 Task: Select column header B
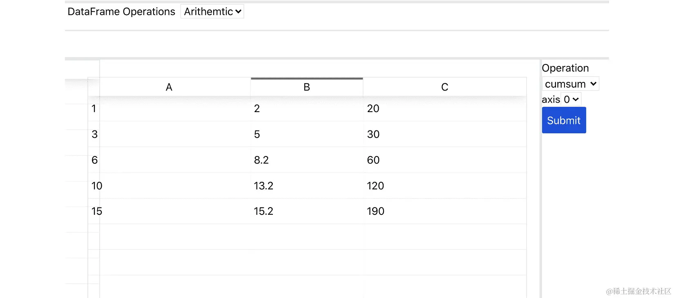tap(307, 87)
